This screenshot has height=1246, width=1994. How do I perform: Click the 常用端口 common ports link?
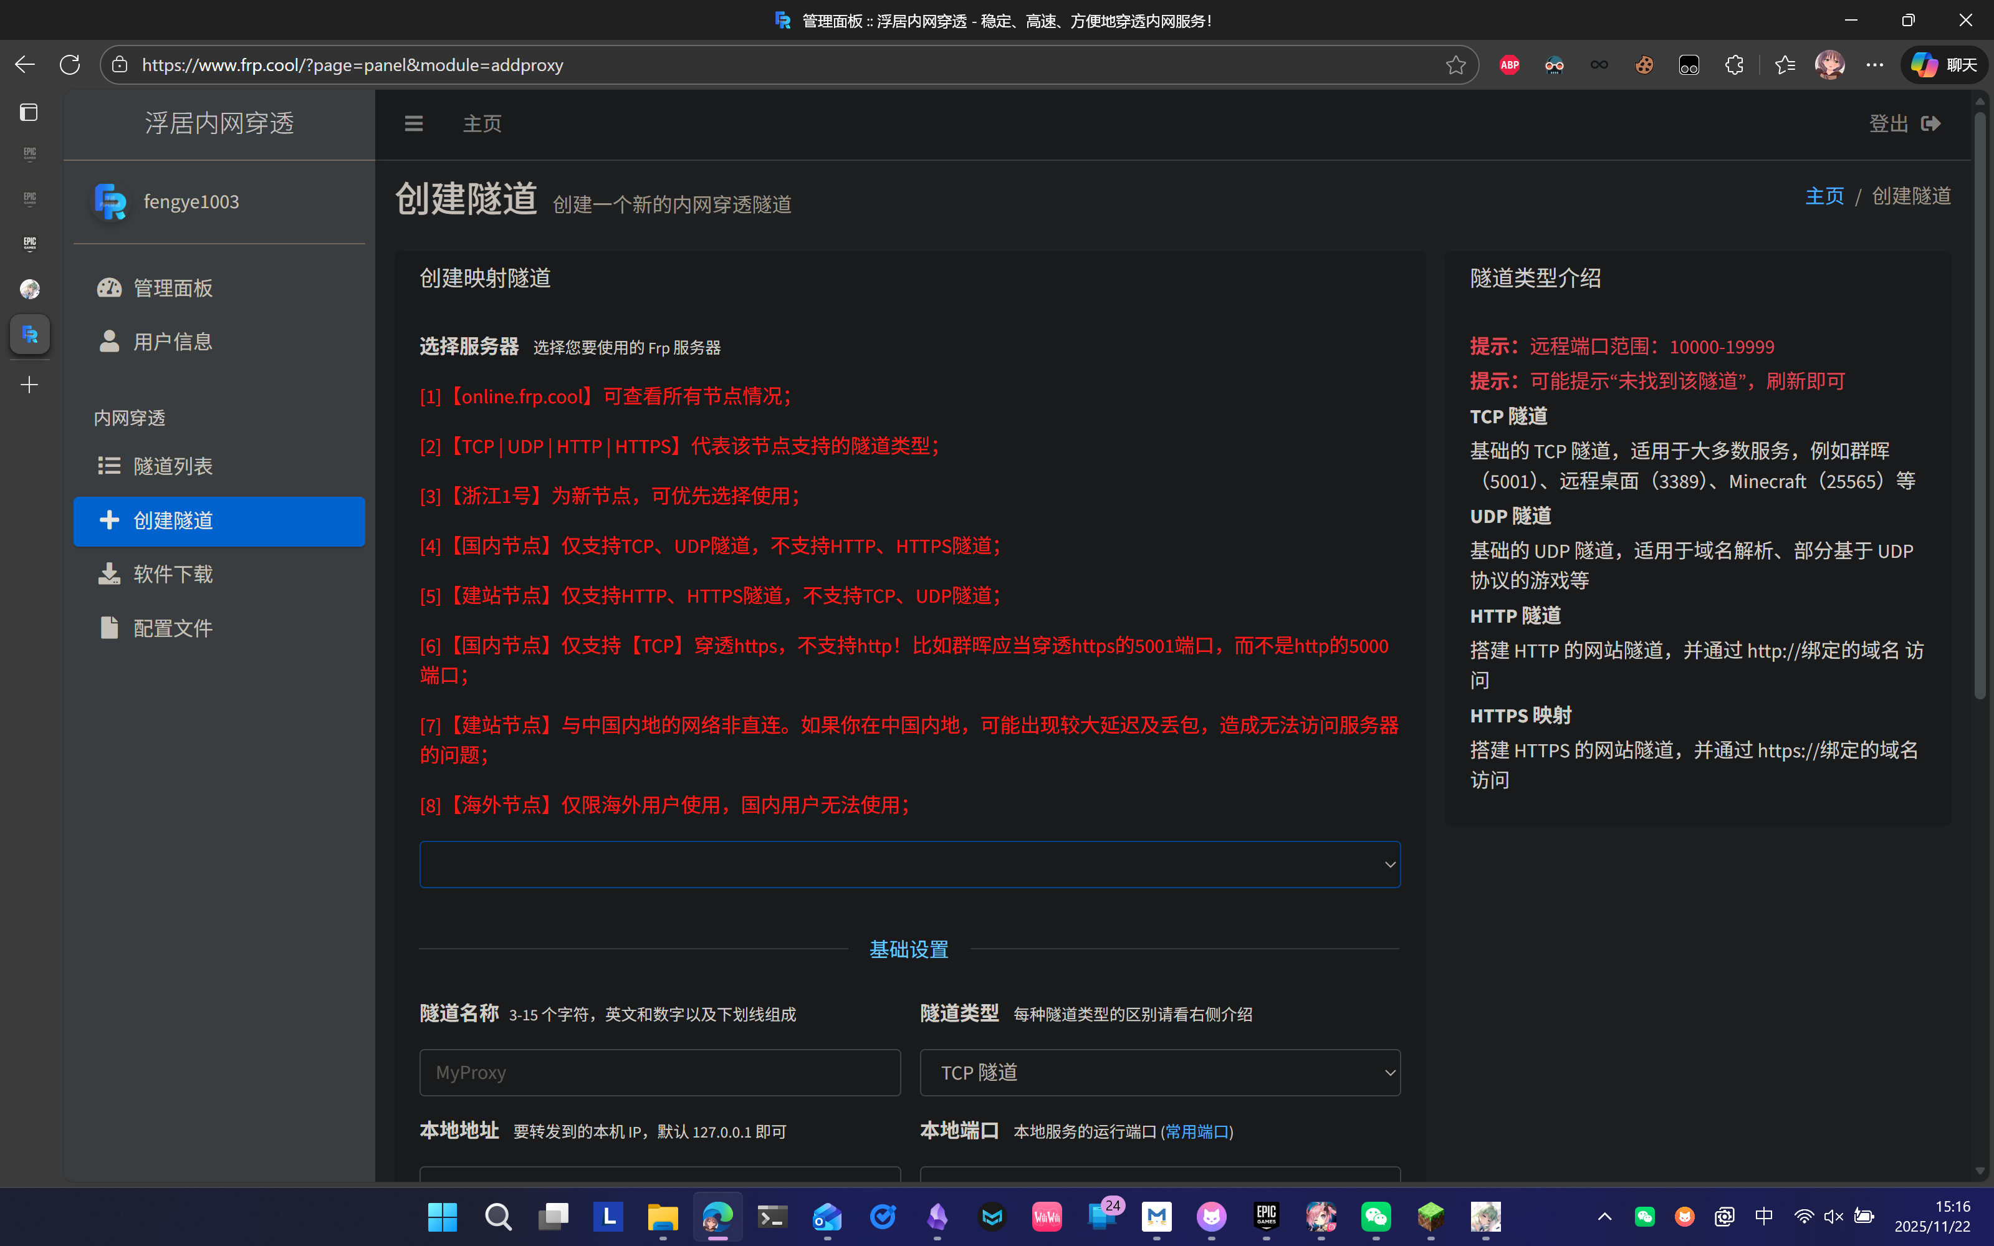click(x=1196, y=1133)
